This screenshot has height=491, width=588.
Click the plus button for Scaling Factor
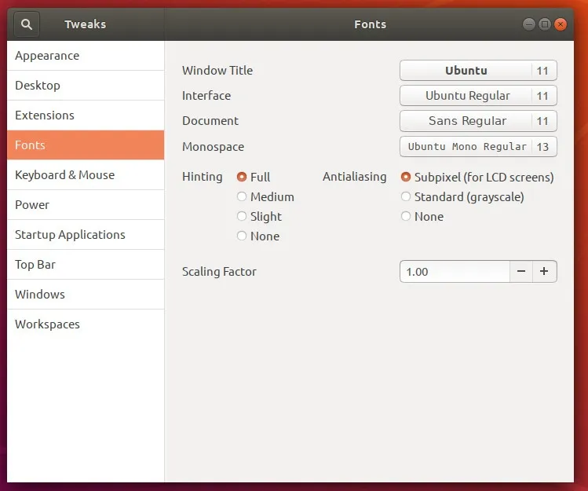coord(545,272)
